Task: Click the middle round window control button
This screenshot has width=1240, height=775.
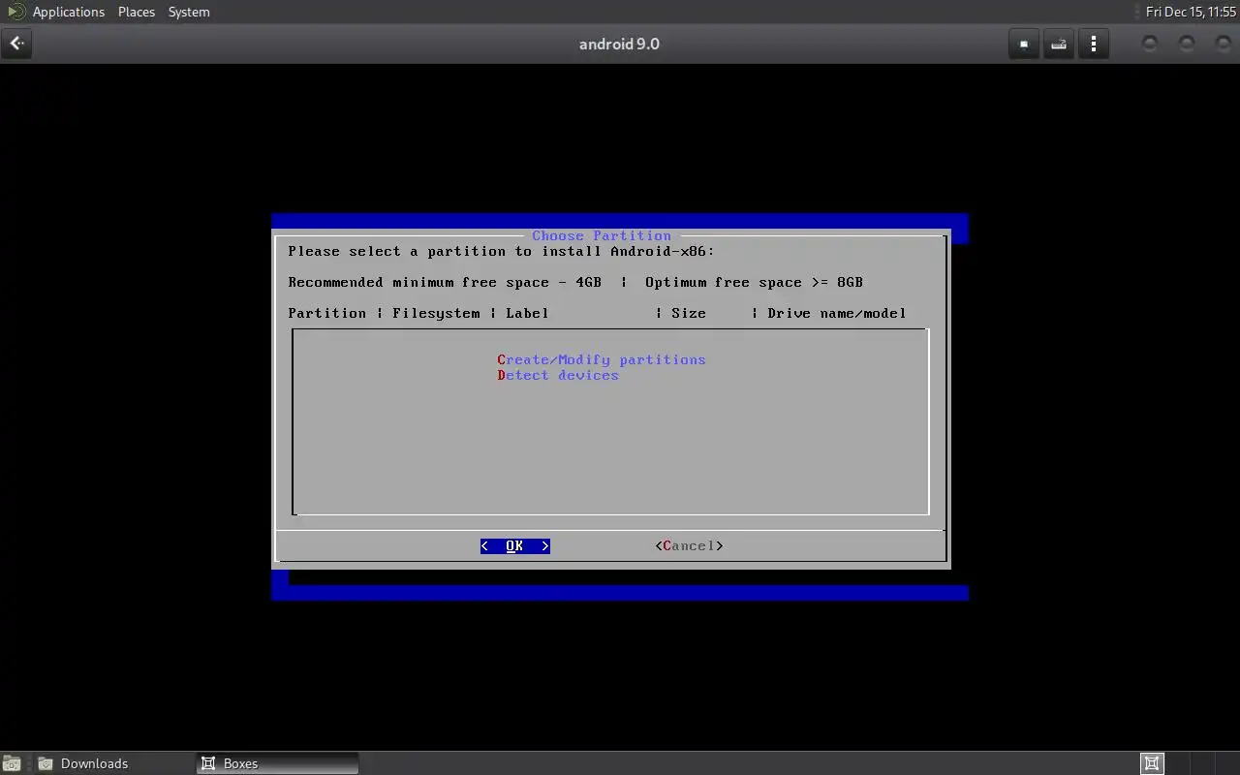Action: point(1187,44)
